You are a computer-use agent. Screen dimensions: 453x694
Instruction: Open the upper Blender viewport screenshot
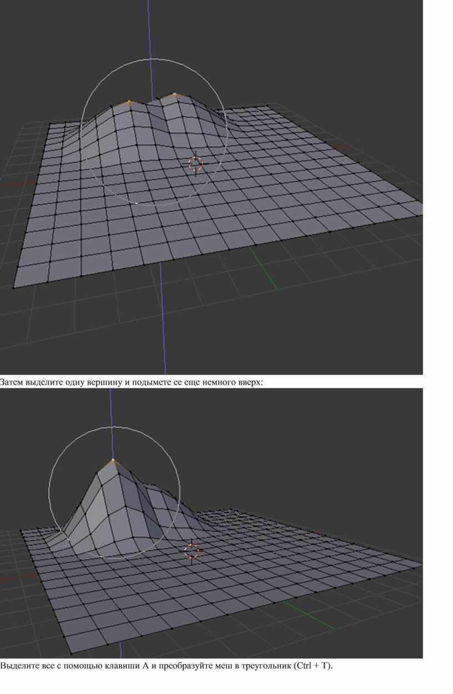pos(212,187)
